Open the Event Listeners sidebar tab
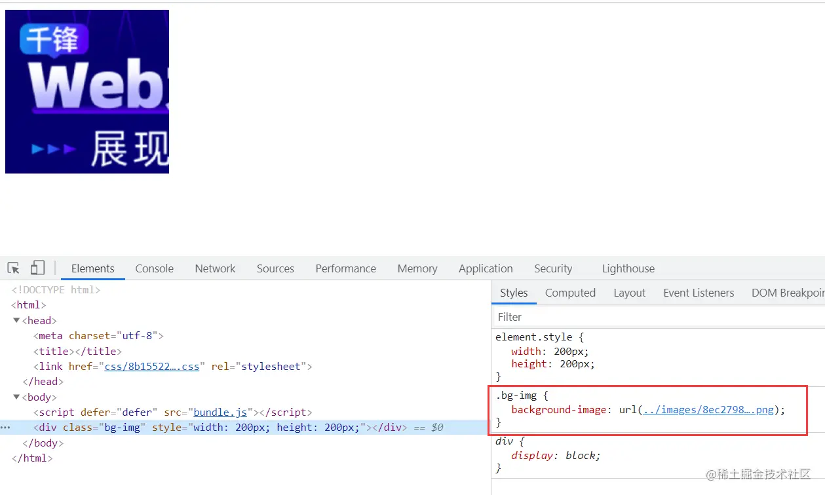 click(699, 293)
